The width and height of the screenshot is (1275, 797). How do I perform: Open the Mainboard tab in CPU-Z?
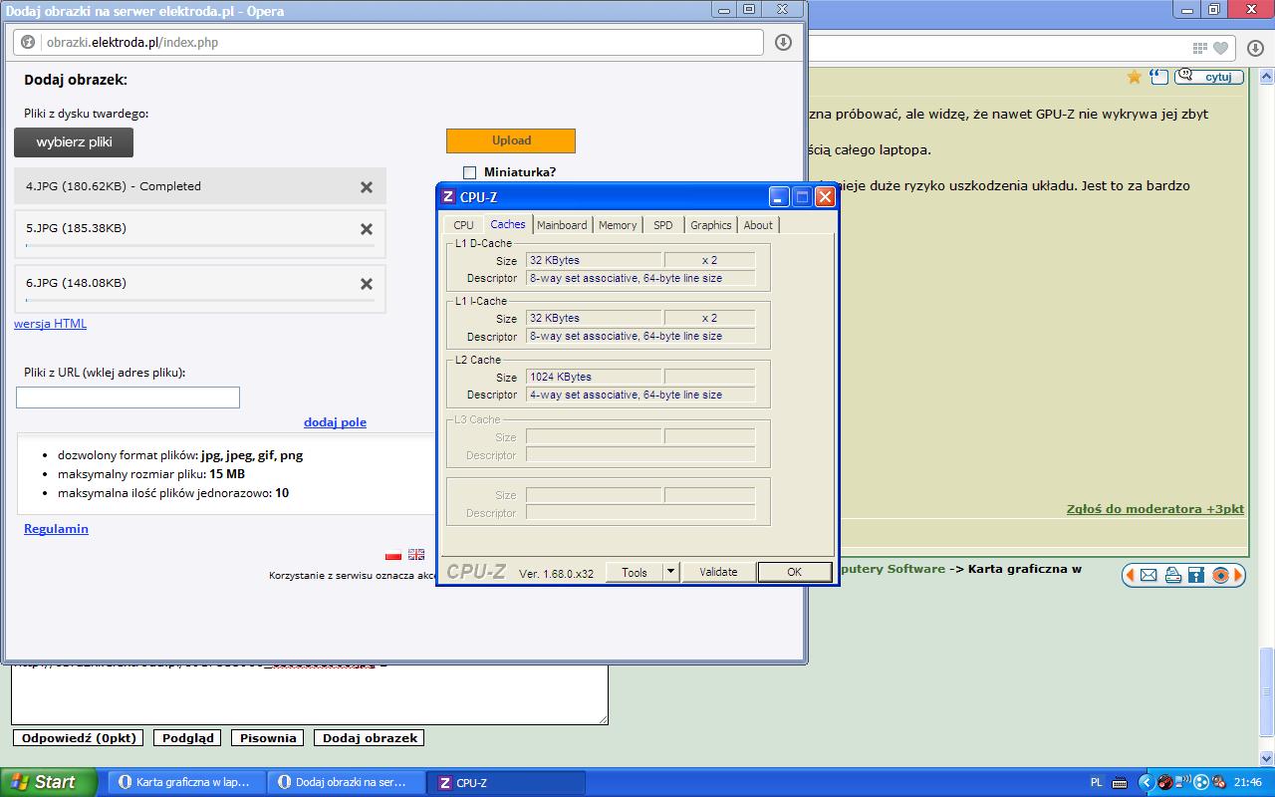(x=562, y=225)
